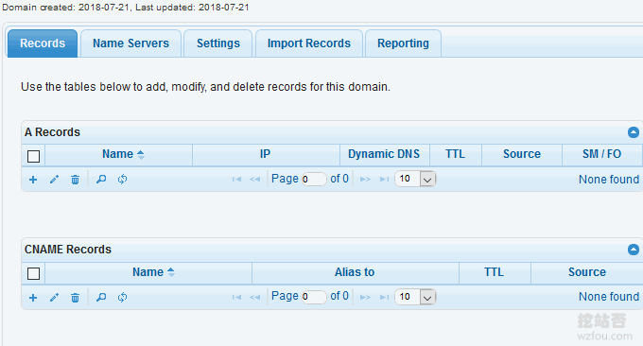The image size is (643, 346).
Task: Open the Settings tab
Action: [x=218, y=43]
